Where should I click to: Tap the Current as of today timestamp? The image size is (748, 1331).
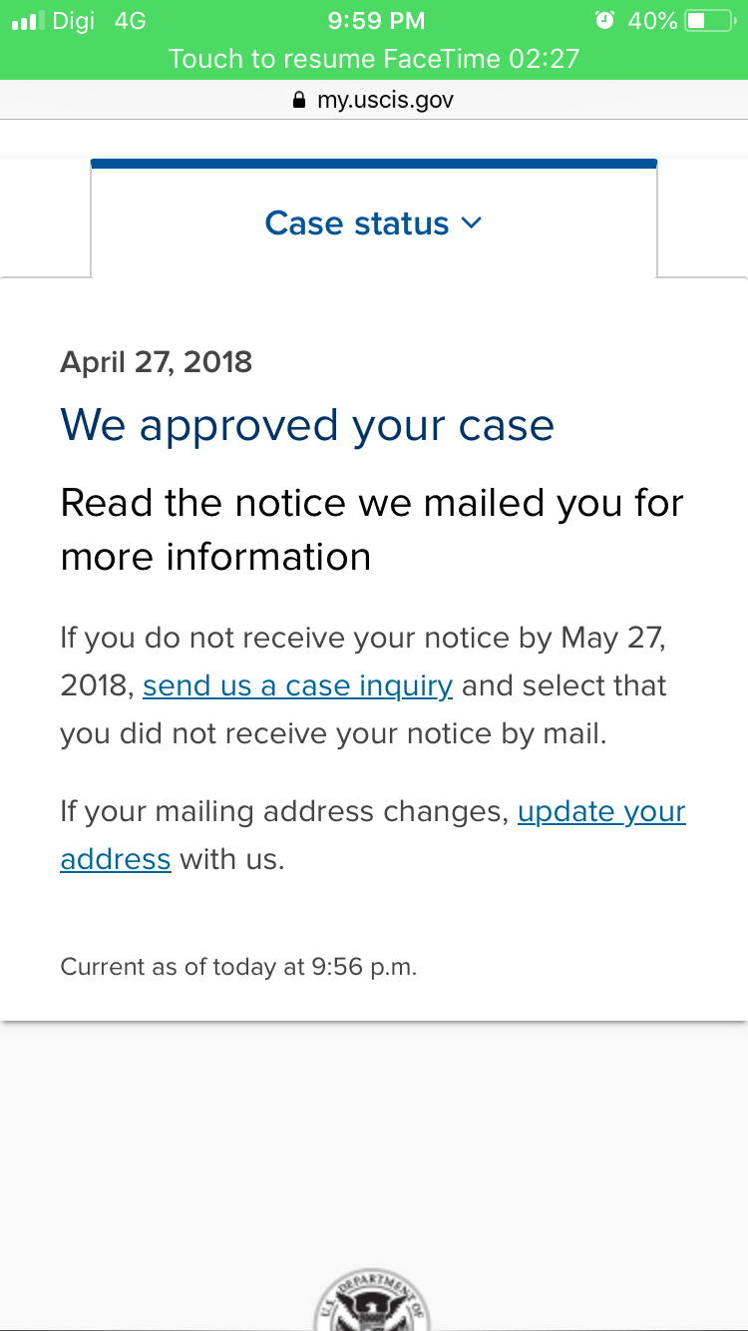[238, 967]
